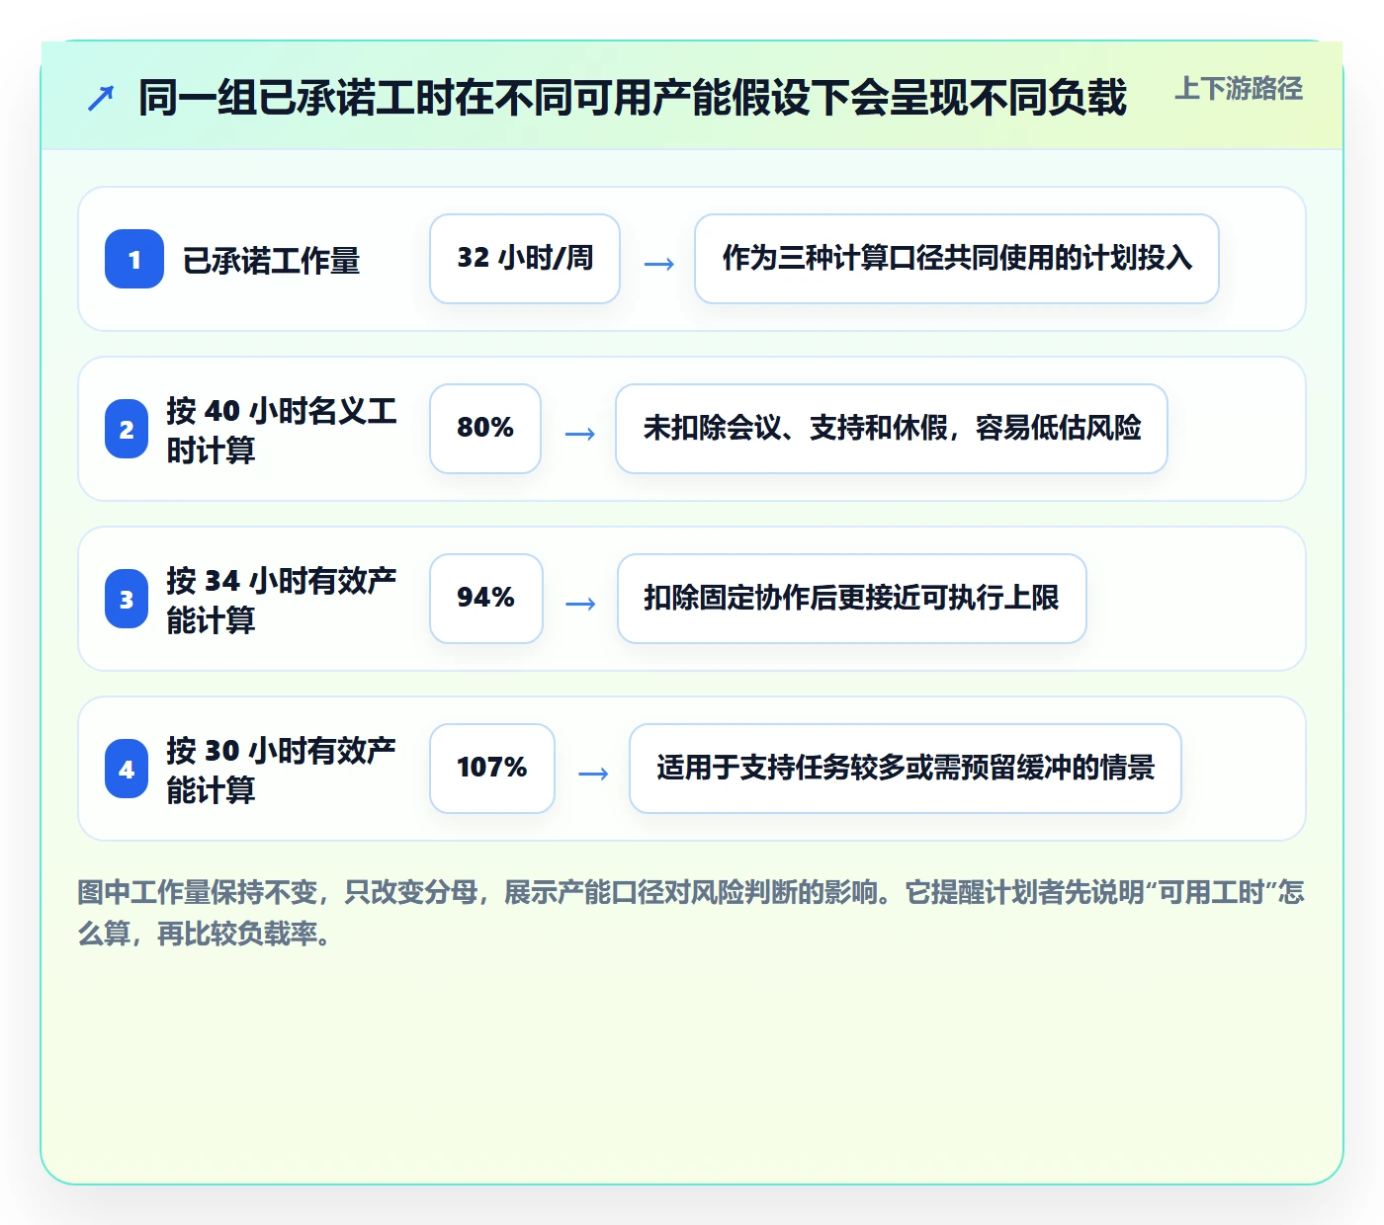Click the 94% value pill
The height and width of the screenshot is (1225, 1384).
[486, 599]
